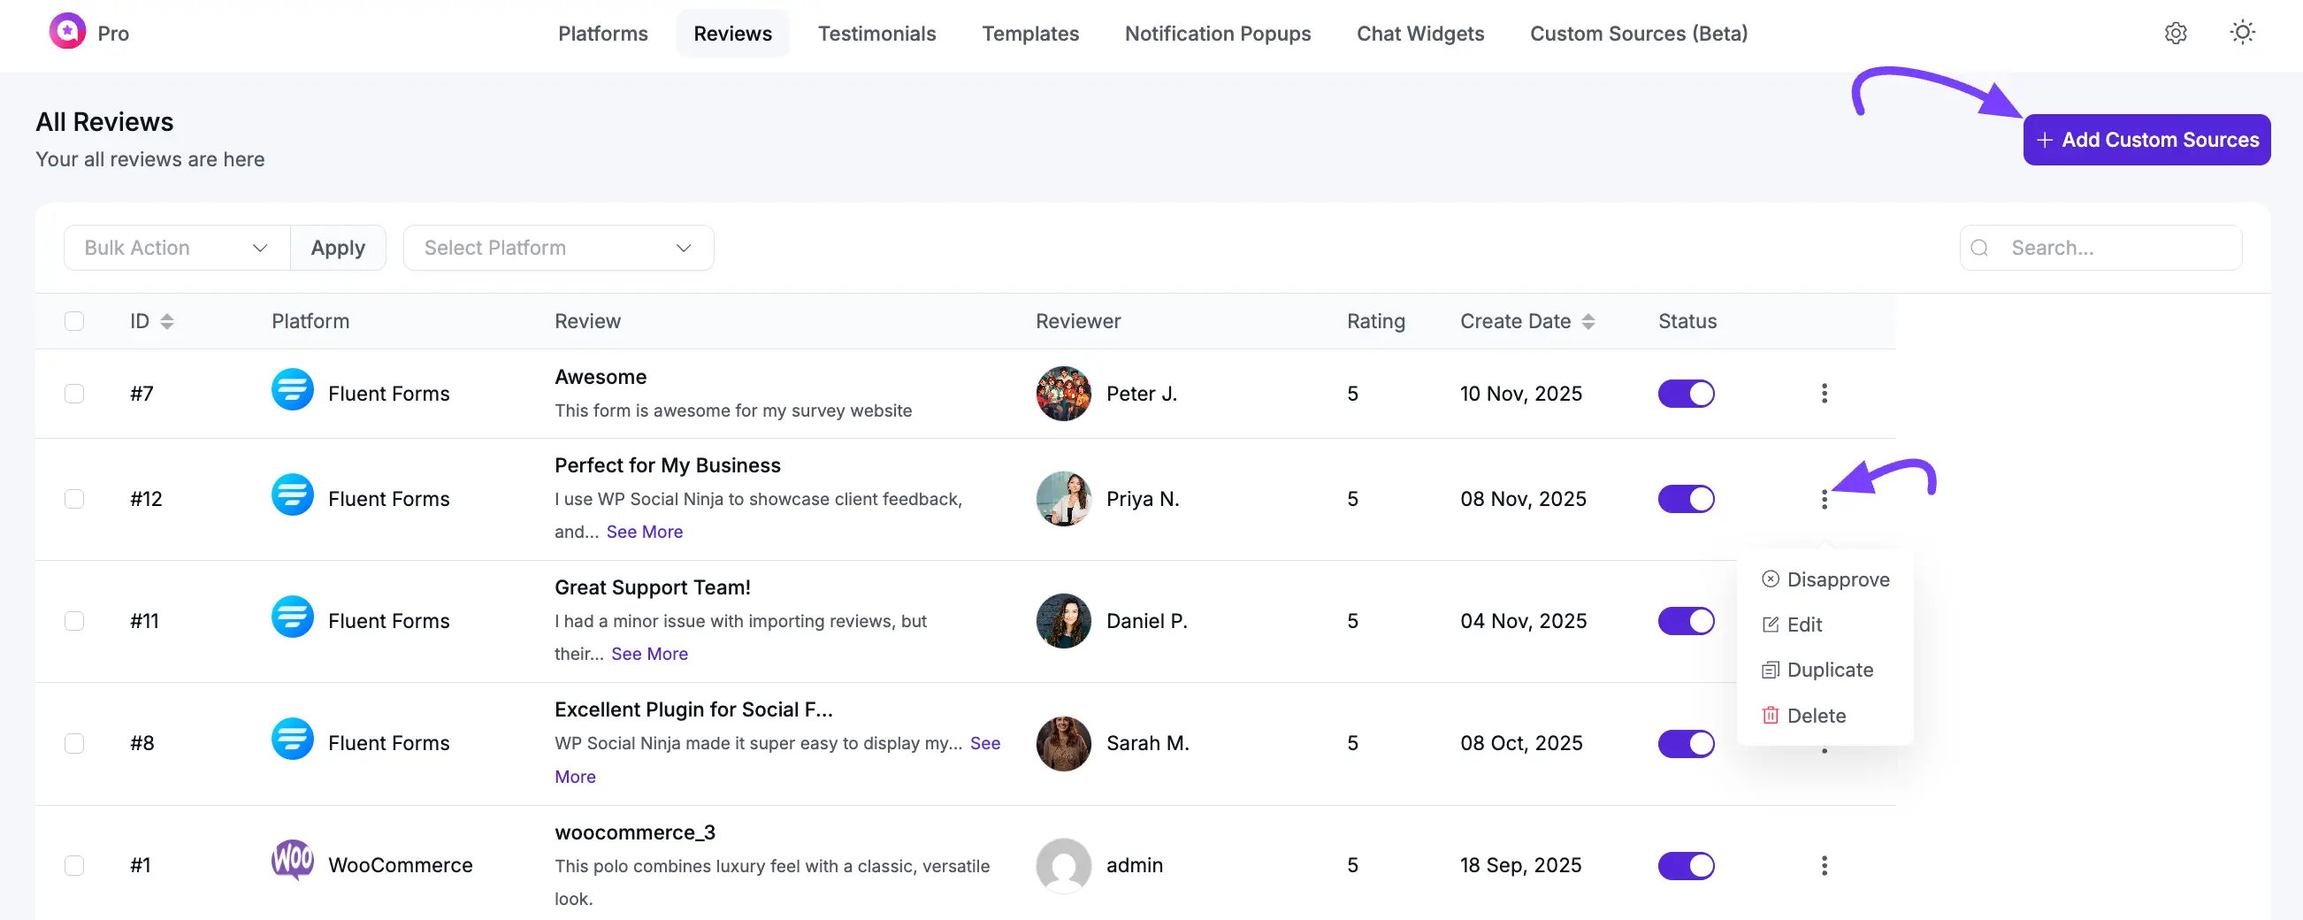
Task: Click the ID column sort arrows
Action: 167,321
